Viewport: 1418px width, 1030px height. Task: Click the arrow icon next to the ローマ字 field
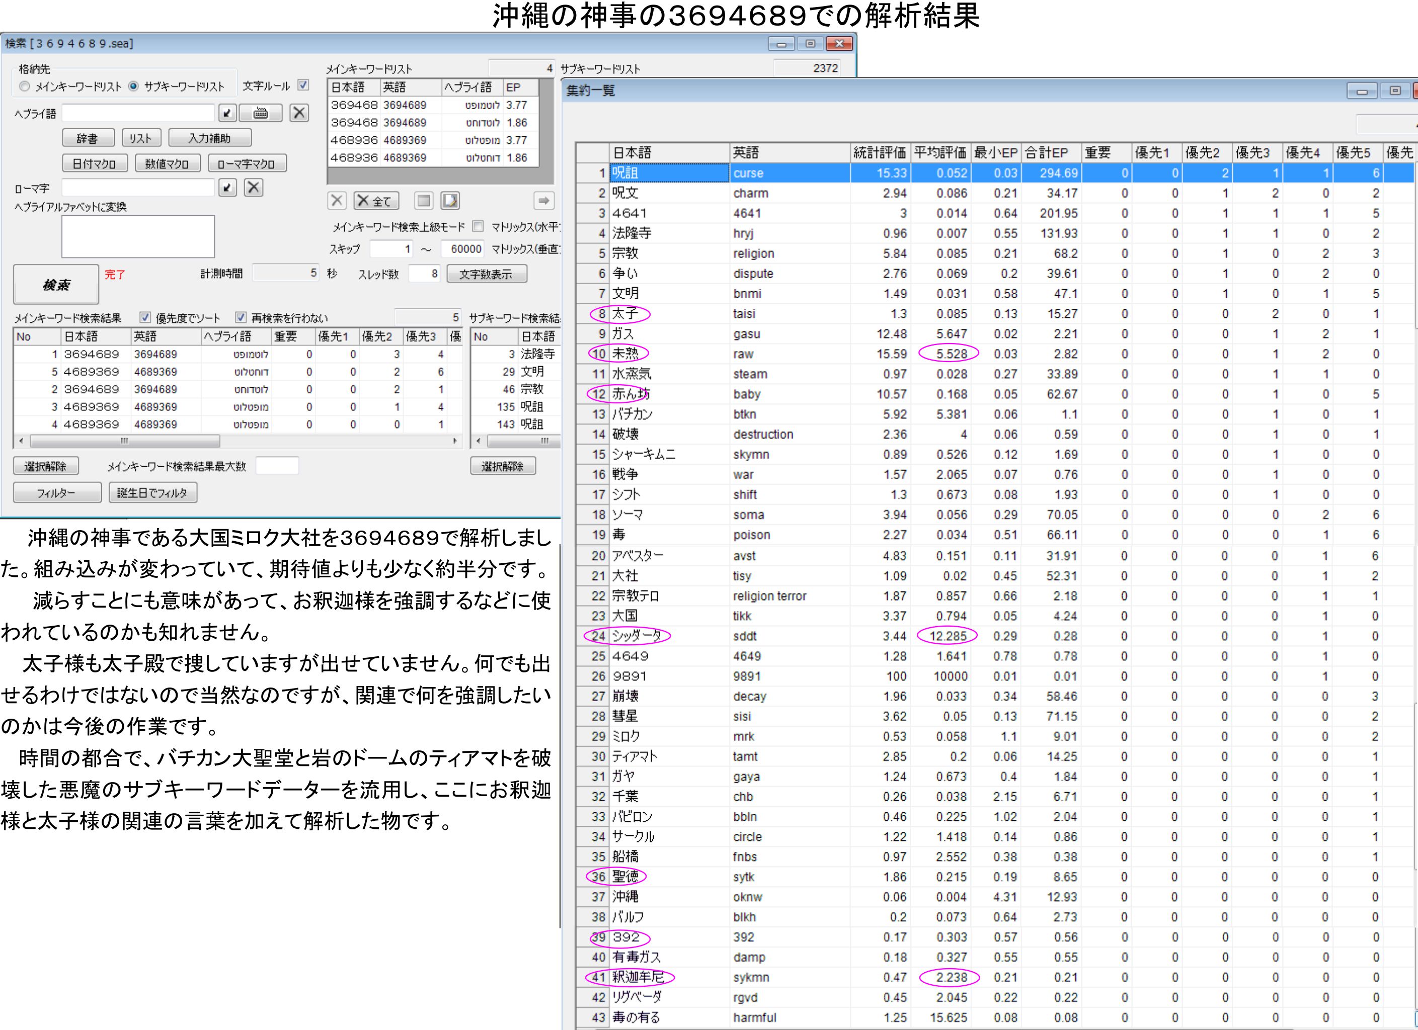click(x=227, y=188)
